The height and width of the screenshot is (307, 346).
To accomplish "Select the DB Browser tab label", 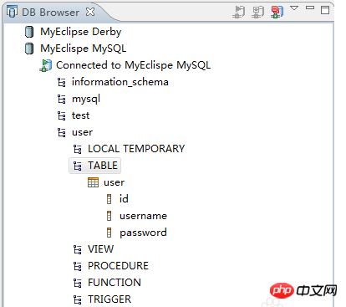I will pyautogui.click(x=50, y=13).
